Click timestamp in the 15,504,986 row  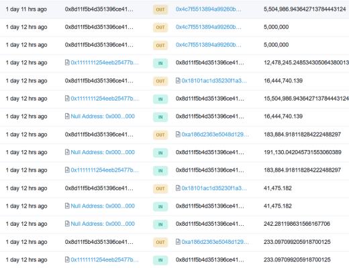click(26, 98)
